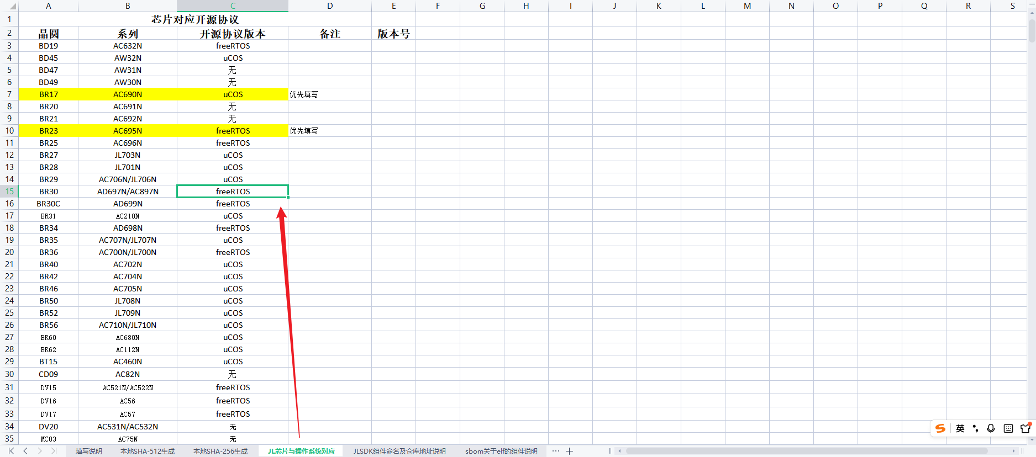Image resolution: width=1036 pixels, height=457 pixels.
Task: Click the horizontal scrollbar thumb
Action: click(x=806, y=451)
